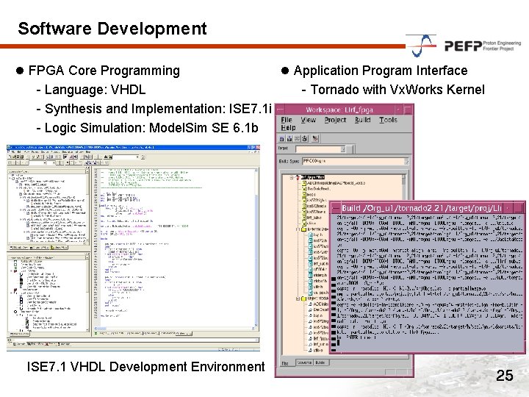Click the Workspace Llrf_fpga title bar
529x397 pixels.
point(339,110)
